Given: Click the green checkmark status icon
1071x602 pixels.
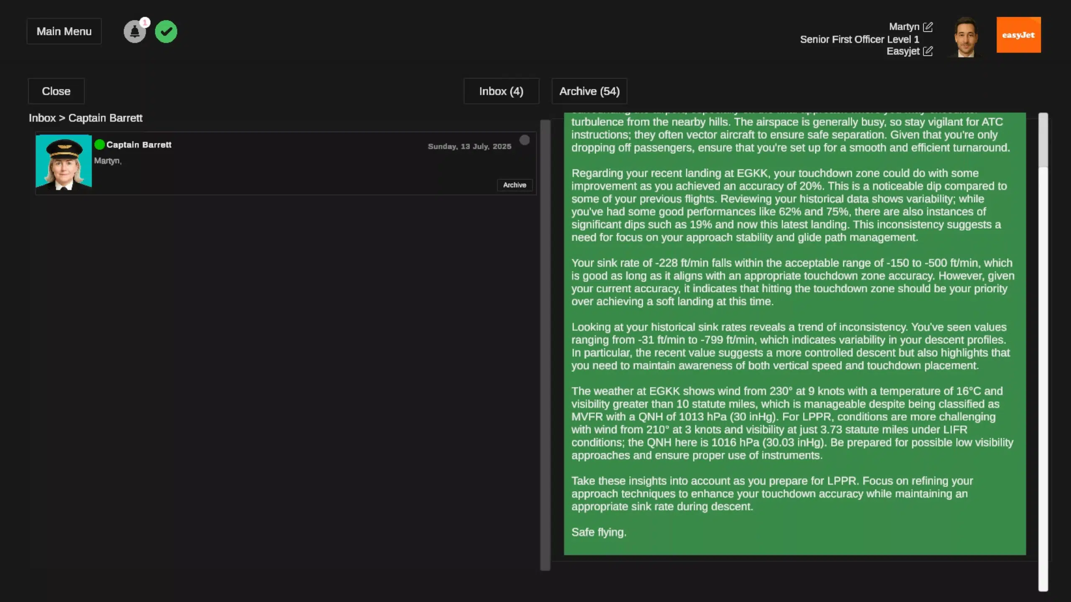Looking at the screenshot, I should point(166,32).
